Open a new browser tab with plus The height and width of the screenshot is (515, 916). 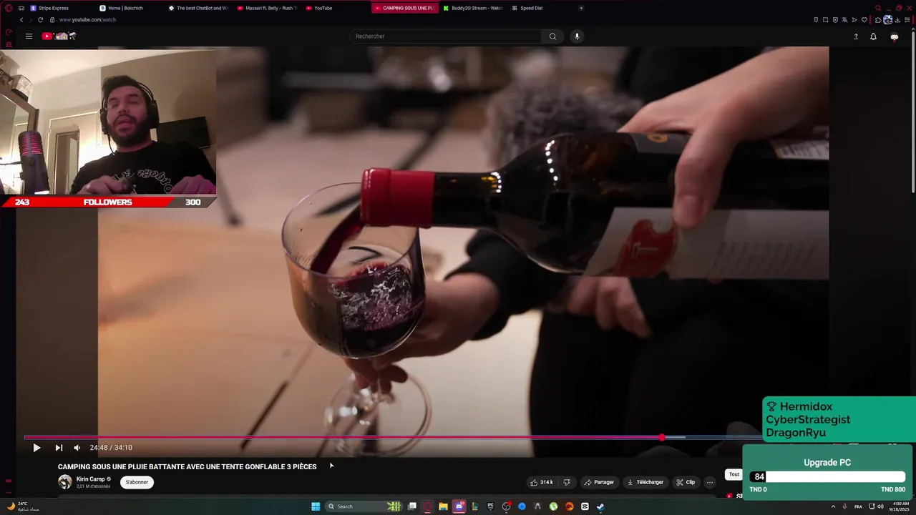581,8
